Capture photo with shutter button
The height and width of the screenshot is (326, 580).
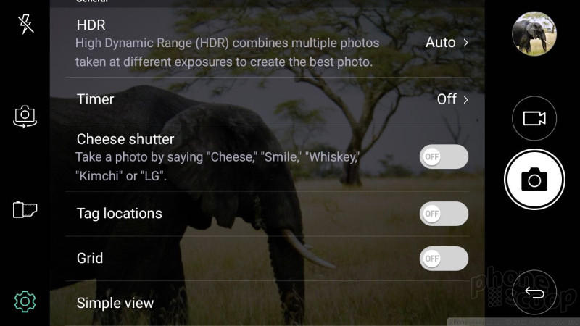click(x=534, y=180)
